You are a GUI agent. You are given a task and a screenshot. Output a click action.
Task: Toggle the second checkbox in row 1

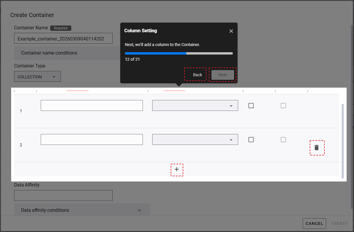click(x=283, y=106)
